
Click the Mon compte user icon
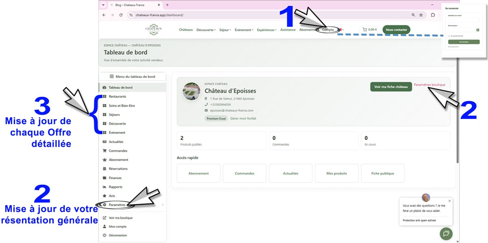tap(105, 226)
